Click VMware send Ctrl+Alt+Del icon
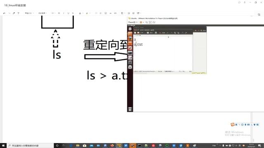Viewport: 264px width, 148px height. (x=146, y=22)
